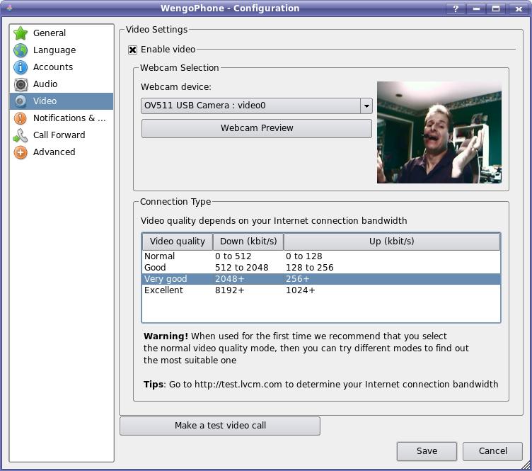Open Audio settings speaker icon
Screen dimensions: 532x471
tap(21, 84)
